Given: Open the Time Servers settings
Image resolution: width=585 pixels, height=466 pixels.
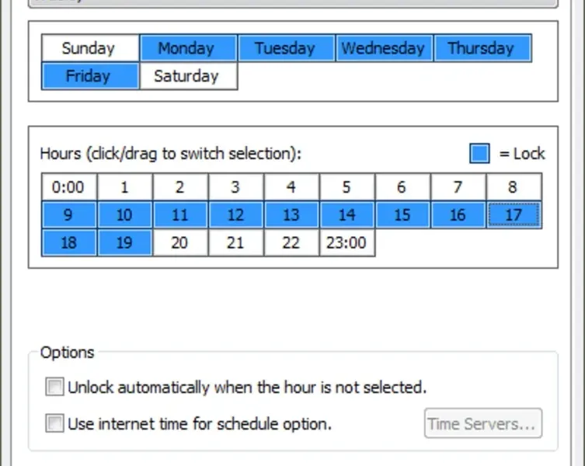Looking at the screenshot, I should point(482,424).
